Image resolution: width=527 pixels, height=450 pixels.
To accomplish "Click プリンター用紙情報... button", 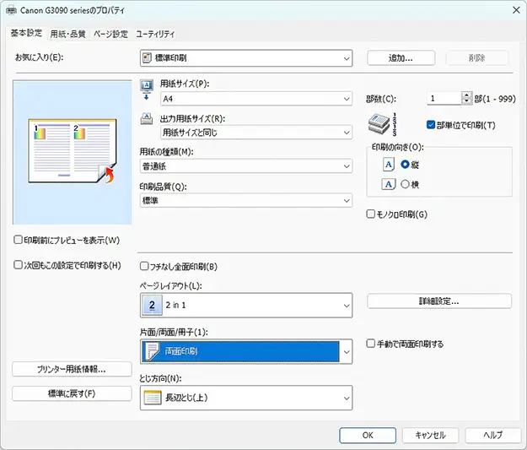I will point(72,369).
